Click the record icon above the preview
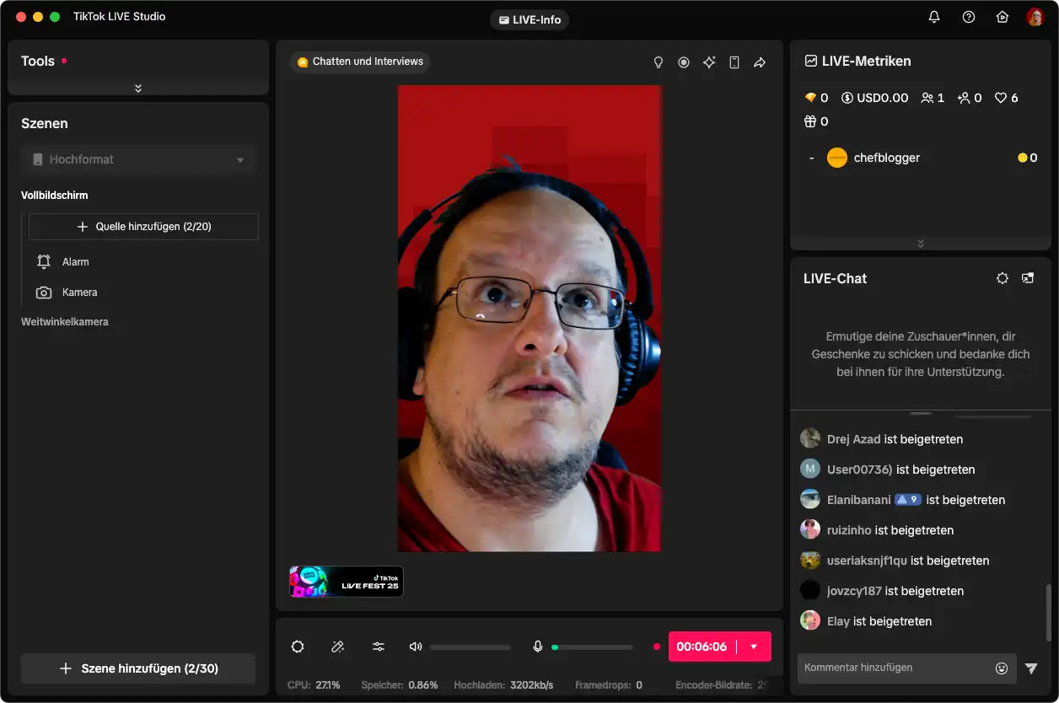 click(684, 62)
